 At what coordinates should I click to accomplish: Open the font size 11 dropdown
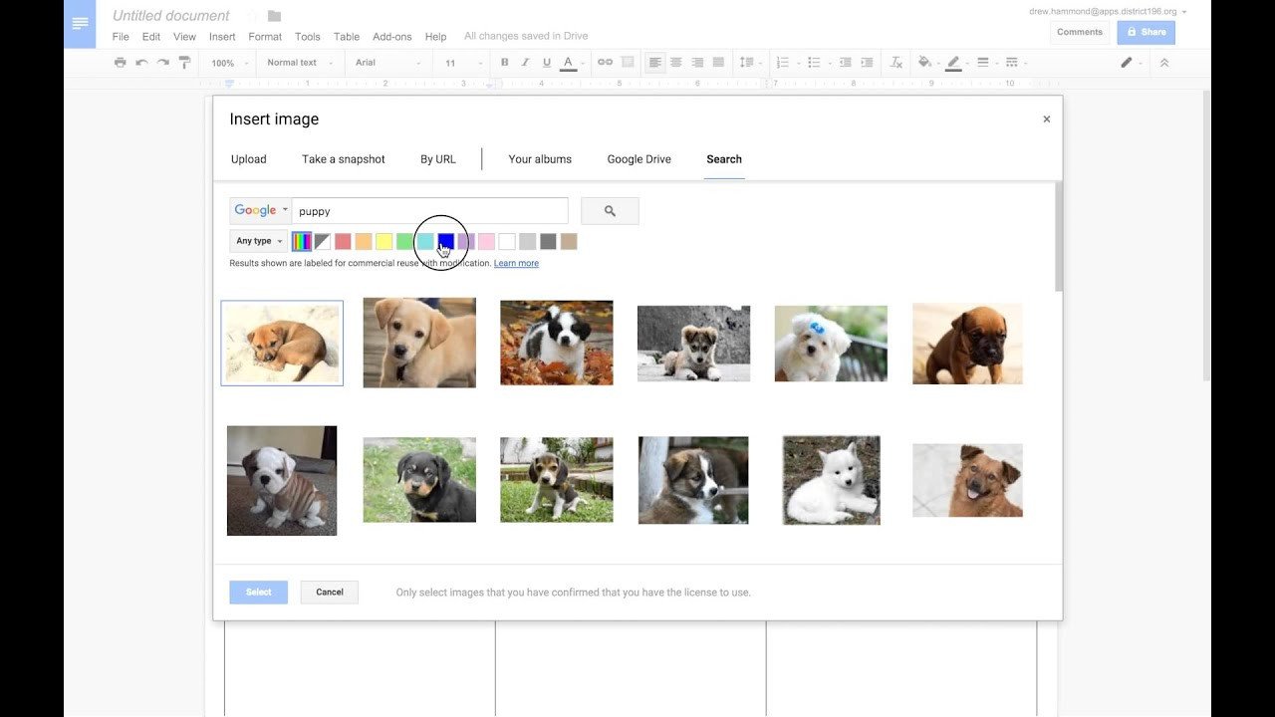pyautogui.click(x=461, y=63)
